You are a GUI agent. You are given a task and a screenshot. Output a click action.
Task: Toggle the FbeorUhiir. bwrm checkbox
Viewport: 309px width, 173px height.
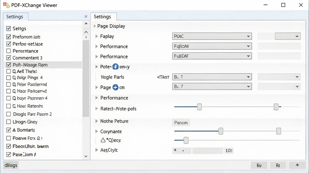pyautogui.click(x=8, y=146)
